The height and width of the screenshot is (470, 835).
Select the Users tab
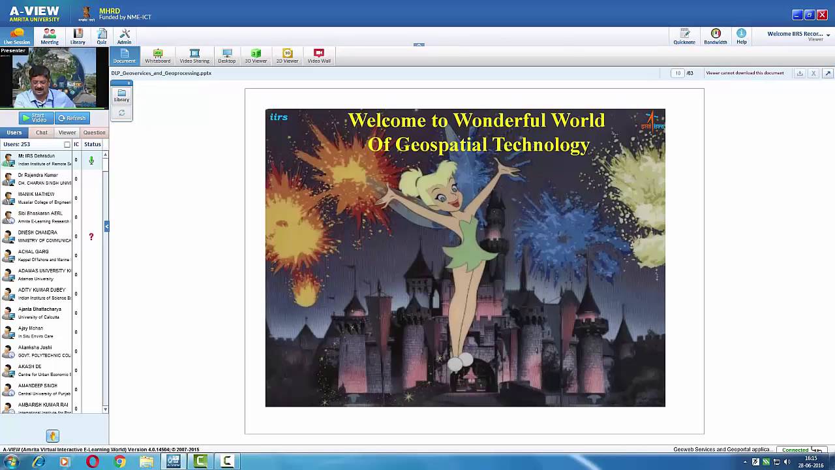click(x=14, y=133)
